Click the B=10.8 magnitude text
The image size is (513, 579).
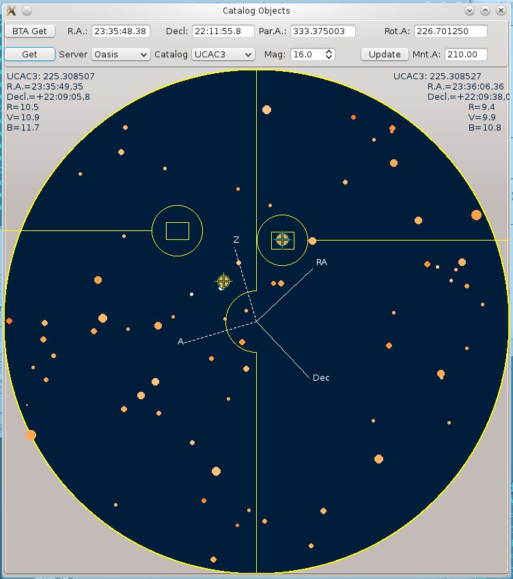click(x=484, y=128)
